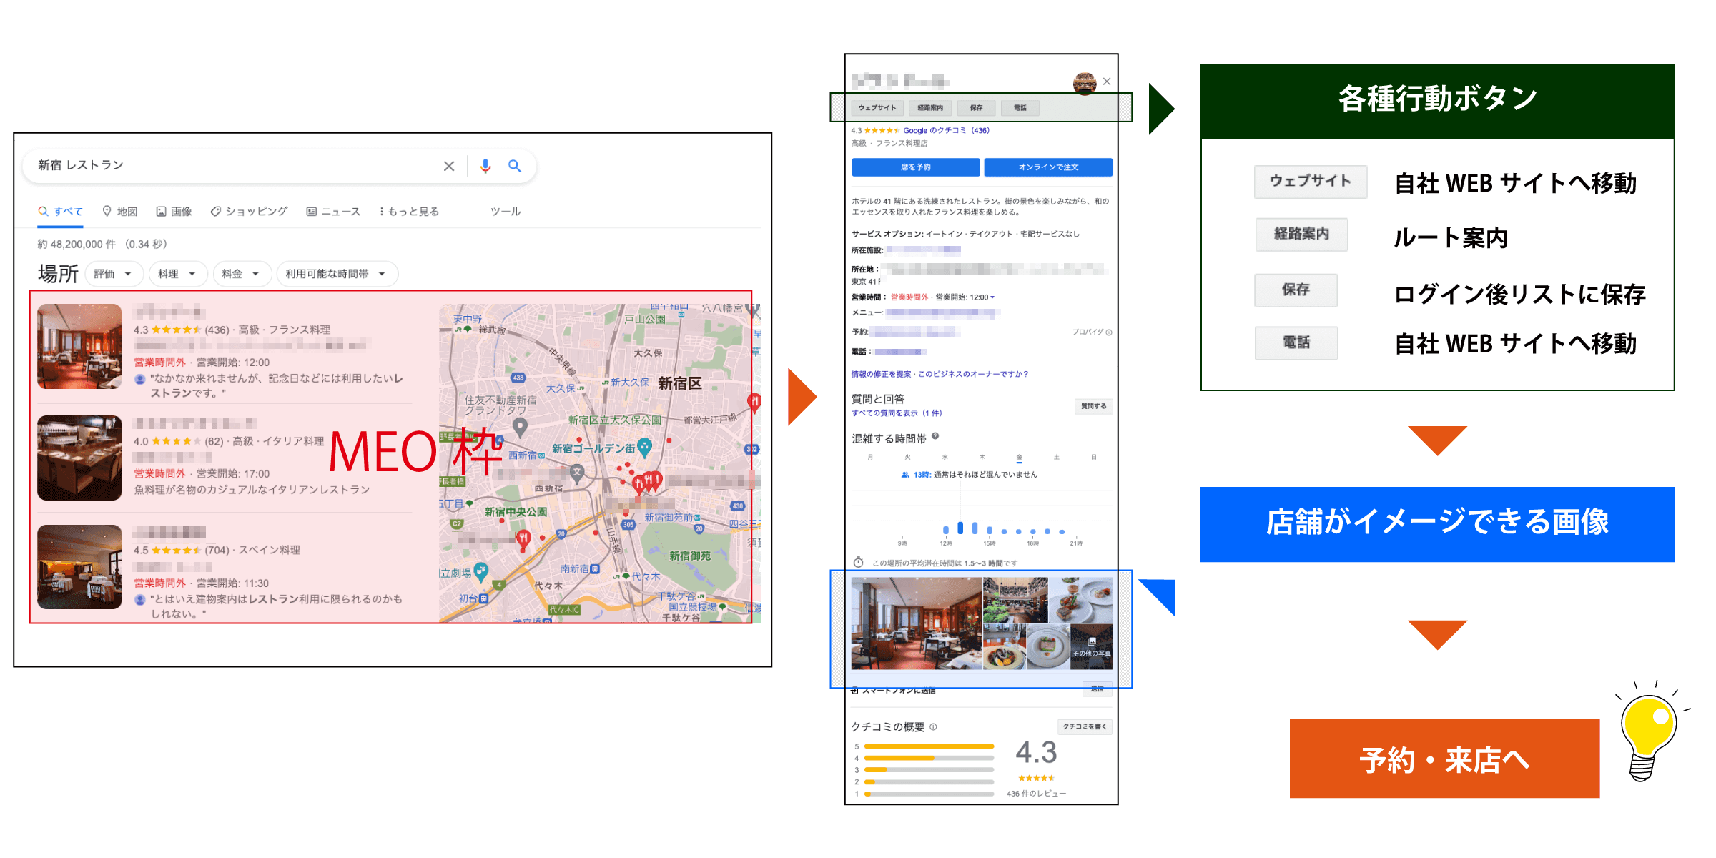The width and height of the screenshot is (1716, 858).
Task: Click the 5-star rating distribution bar
Action: point(929,746)
